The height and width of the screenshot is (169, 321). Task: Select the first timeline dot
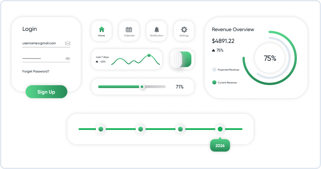[101, 129]
